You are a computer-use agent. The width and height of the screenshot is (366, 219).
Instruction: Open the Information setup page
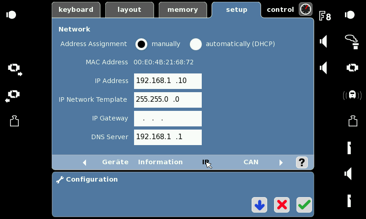pos(161,162)
